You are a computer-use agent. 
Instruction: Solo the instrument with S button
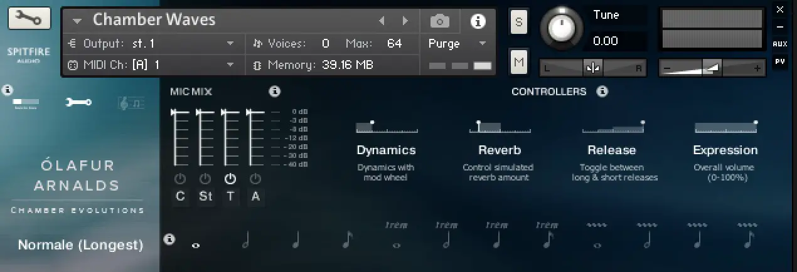518,22
